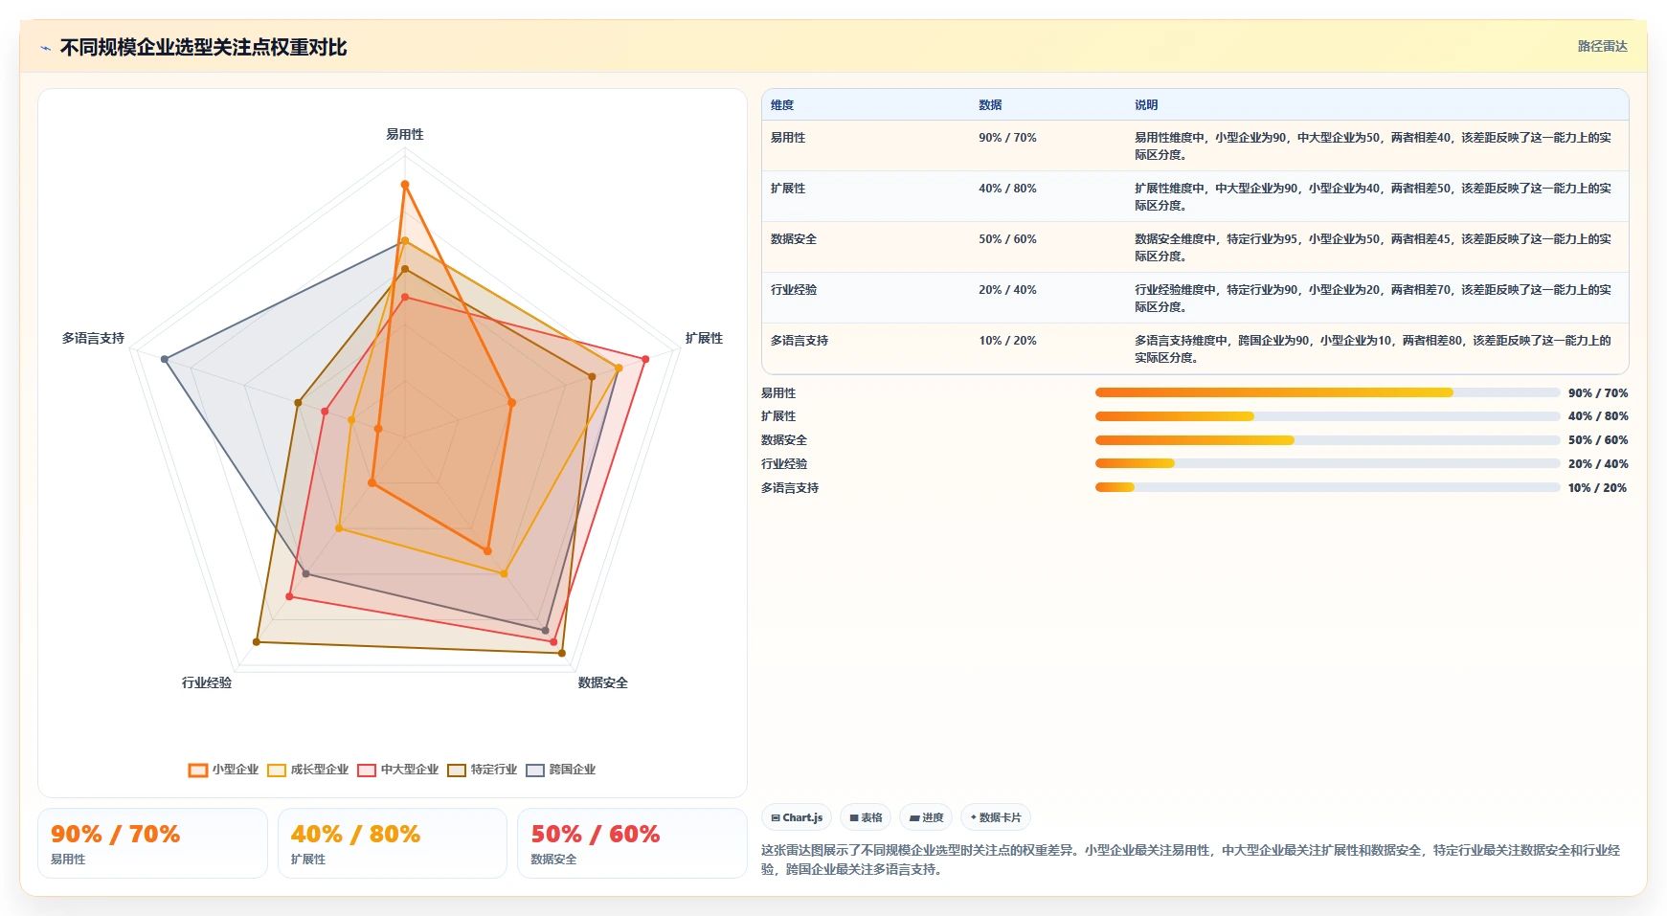Toggle the 小型企业 legend swatch

(198, 770)
